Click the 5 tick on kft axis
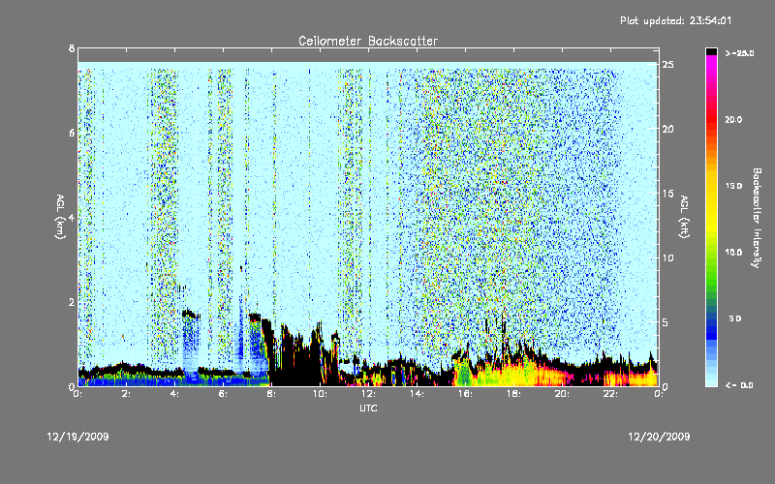Screen dimensions: 775x484 pos(666,322)
